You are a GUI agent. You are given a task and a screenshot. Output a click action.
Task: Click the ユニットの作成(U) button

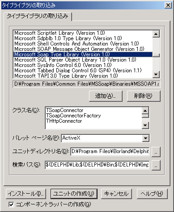coord(74,194)
